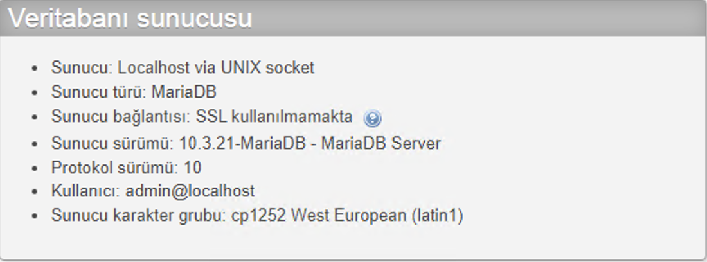Click the "Kullanıcı:" label
Viewport: 707px width, 262px height.
tap(86, 191)
